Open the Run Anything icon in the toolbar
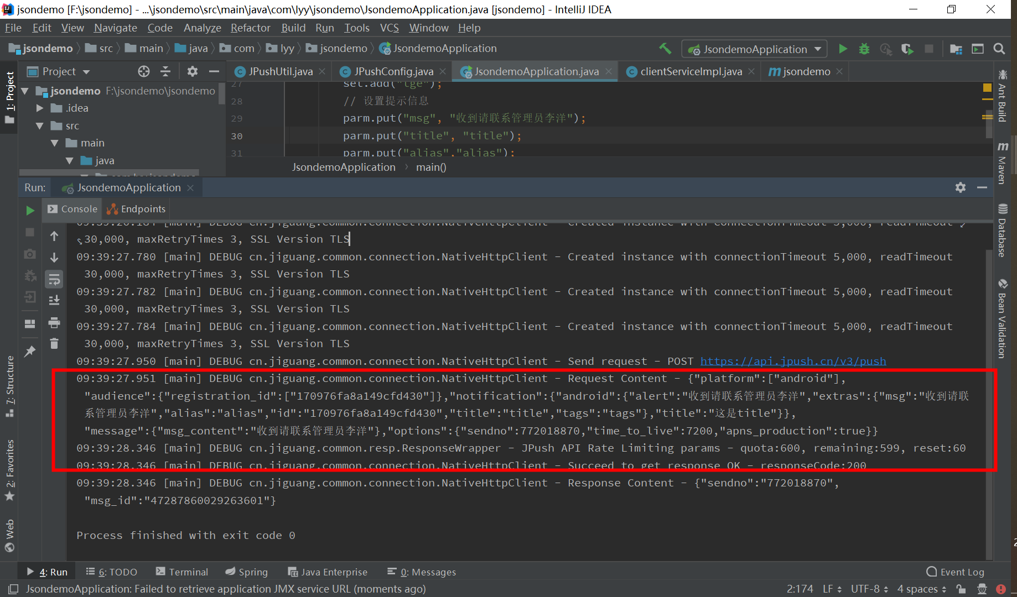 click(x=978, y=49)
